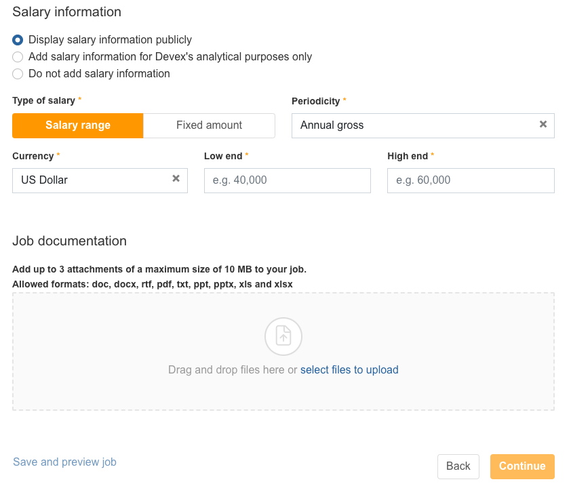571x486 pixels.
Task: Clear the Annual gross periodicity selection
Action: (543, 125)
